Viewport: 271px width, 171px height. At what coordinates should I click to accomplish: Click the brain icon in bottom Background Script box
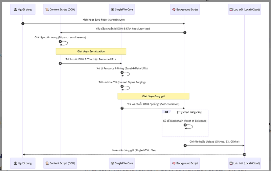click(174, 163)
